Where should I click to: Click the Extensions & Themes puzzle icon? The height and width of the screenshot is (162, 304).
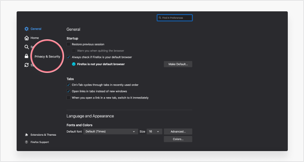click(x=27, y=135)
